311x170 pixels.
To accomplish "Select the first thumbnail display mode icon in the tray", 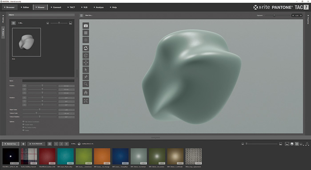I will click(x=287, y=144).
